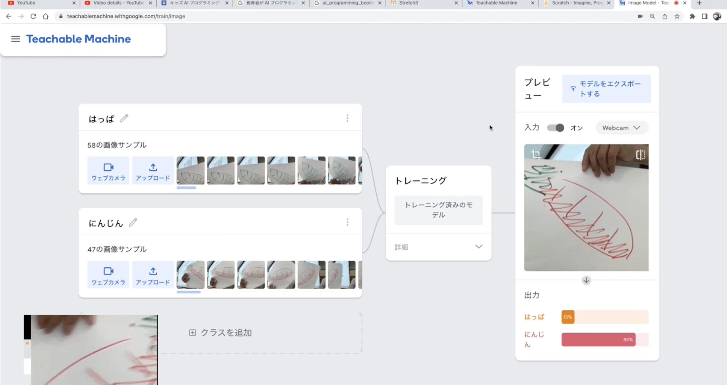Image resolution: width=727 pixels, height=385 pixels.
Task: Click the トレーニング済みのモデル button
Action: click(x=438, y=210)
